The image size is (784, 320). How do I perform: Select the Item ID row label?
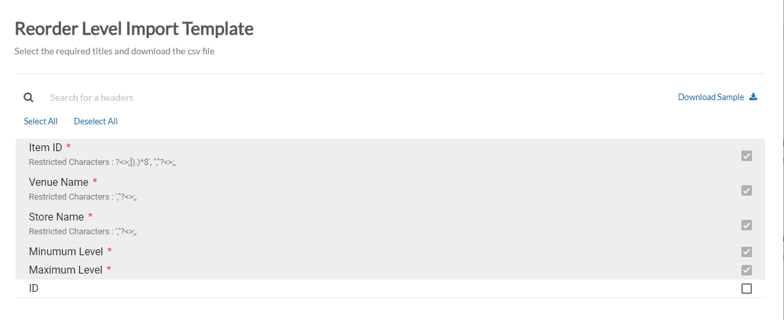[45, 147]
